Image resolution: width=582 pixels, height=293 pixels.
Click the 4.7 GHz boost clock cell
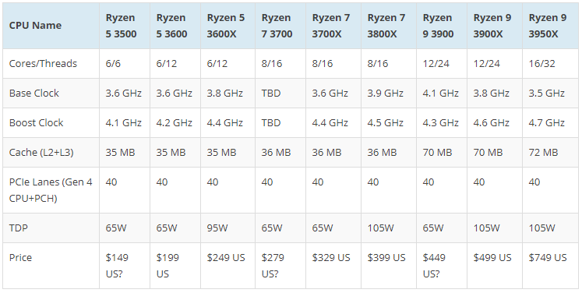tap(551, 123)
